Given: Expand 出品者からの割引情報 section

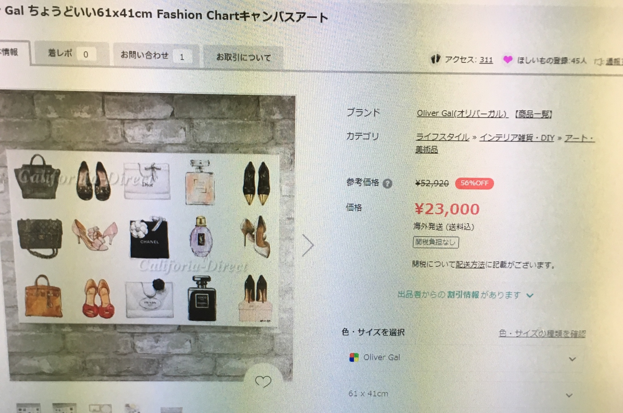Looking at the screenshot, I should [465, 295].
